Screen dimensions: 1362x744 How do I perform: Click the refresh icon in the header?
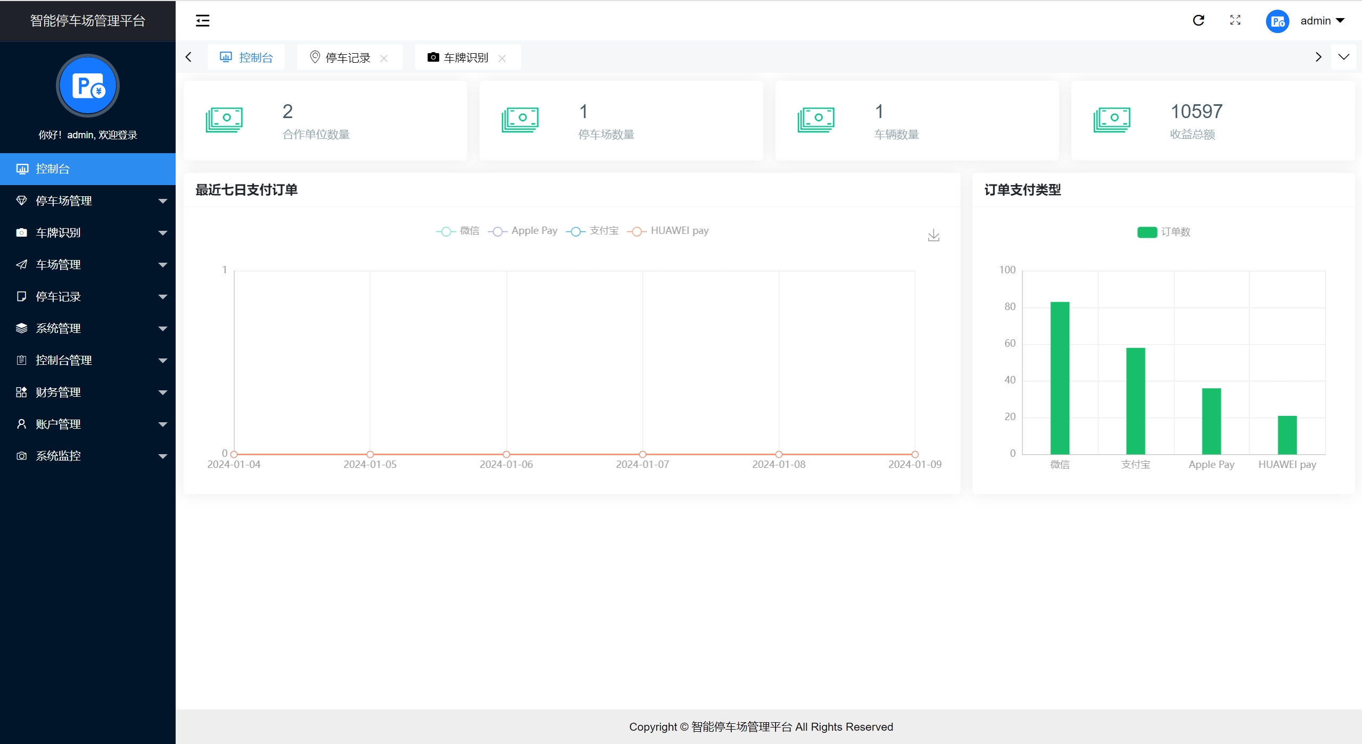coord(1198,21)
